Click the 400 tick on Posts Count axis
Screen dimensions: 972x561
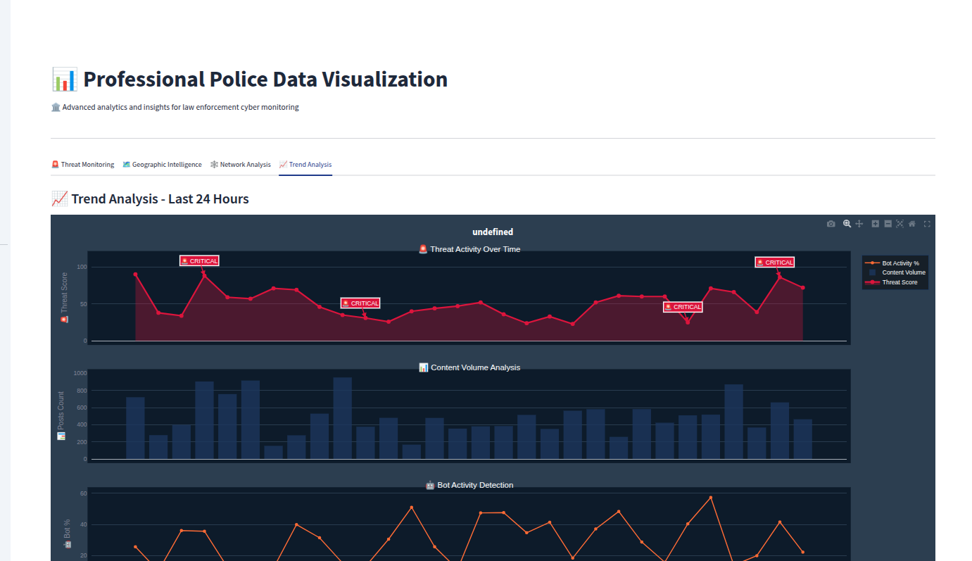click(82, 424)
